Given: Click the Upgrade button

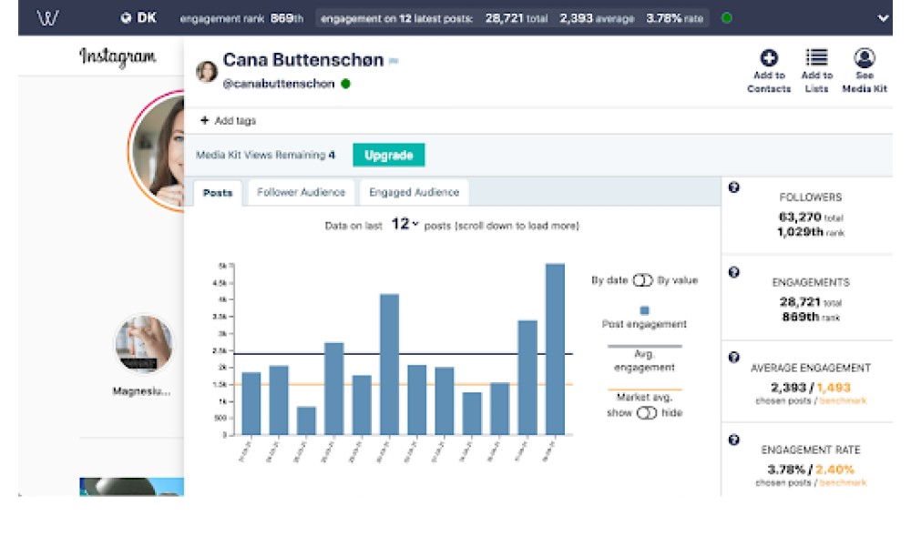Looking at the screenshot, I should click(x=389, y=155).
